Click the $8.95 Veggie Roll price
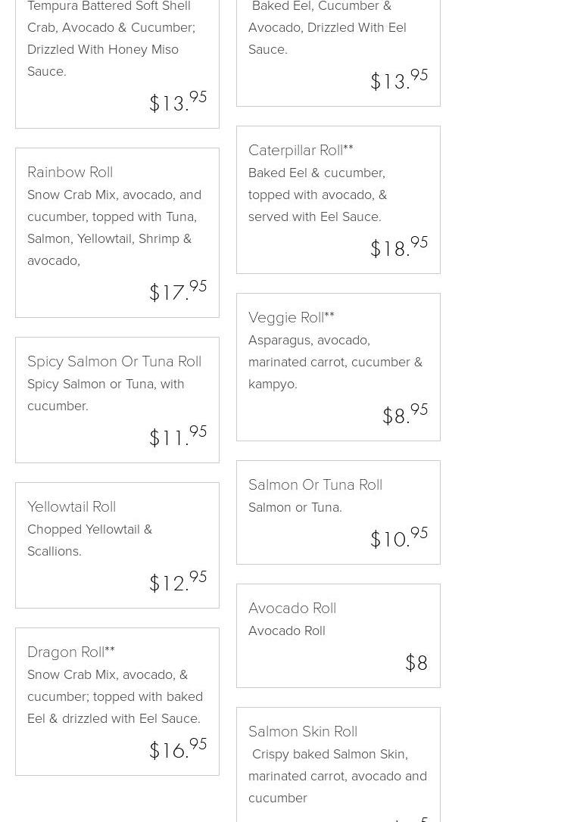 (405, 415)
